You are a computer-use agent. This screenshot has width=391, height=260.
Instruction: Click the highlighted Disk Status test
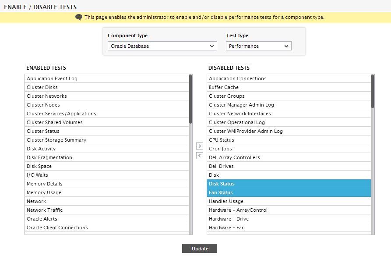tap(289, 184)
